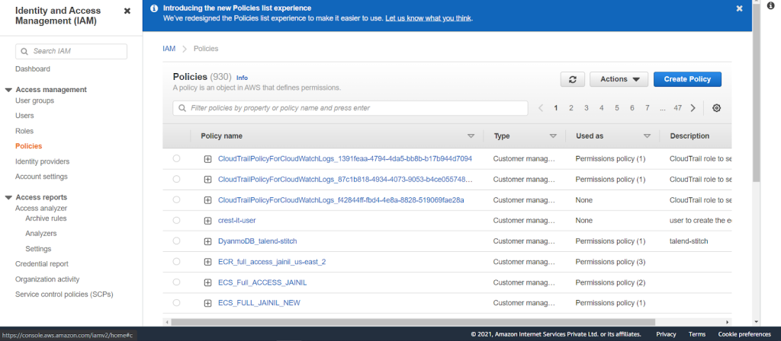Select the crest-it-user policy radio button
The height and width of the screenshot is (341, 781).
pyautogui.click(x=176, y=220)
